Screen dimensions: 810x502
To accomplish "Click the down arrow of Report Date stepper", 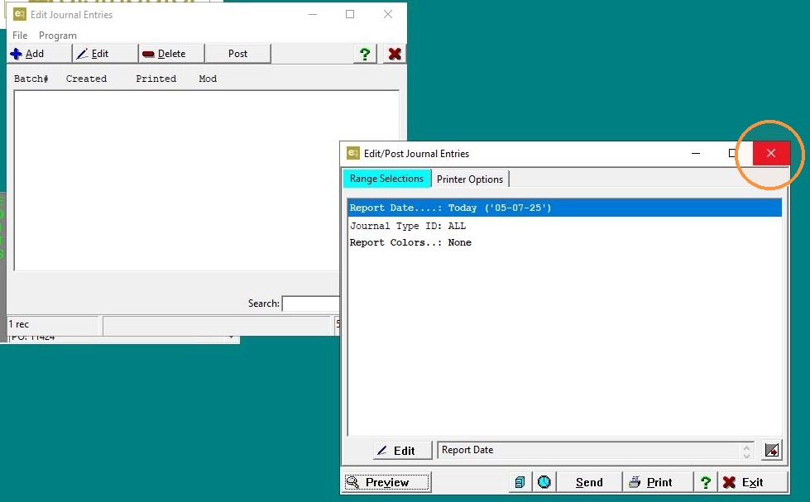I will pos(746,455).
